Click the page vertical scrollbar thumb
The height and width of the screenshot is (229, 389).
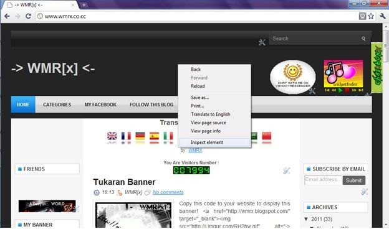pyautogui.click(x=385, y=46)
